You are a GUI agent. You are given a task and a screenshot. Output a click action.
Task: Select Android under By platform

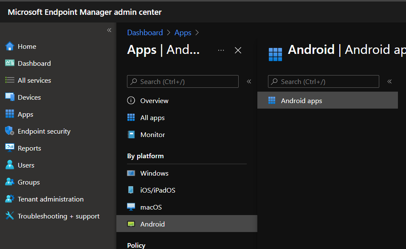[152, 224]
